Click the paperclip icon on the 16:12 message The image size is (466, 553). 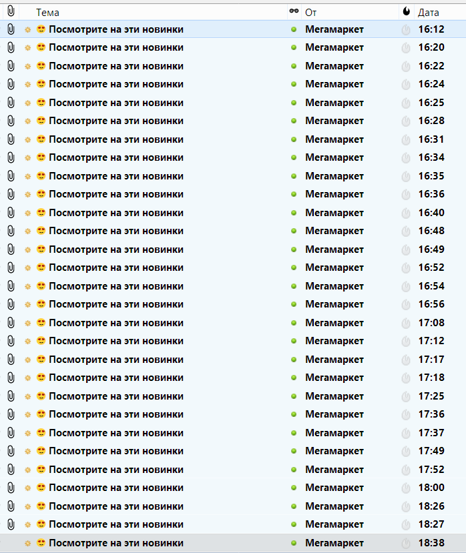11,29
